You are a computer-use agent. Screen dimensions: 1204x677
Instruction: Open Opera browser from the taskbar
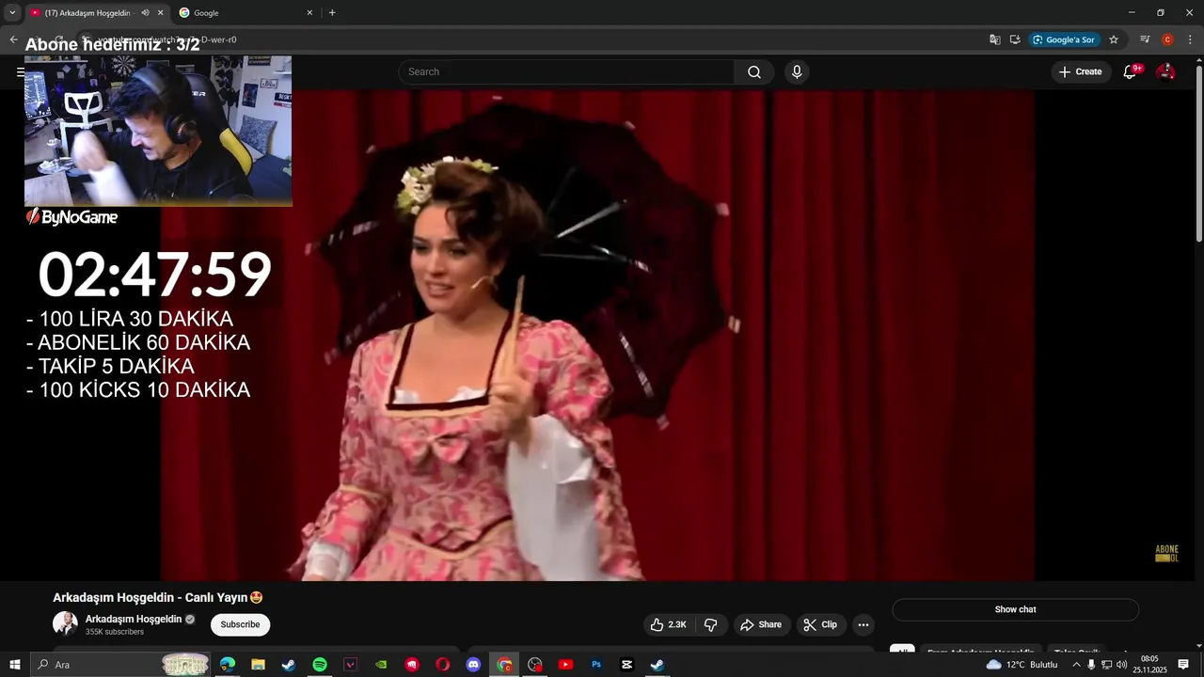click(443, 665)
